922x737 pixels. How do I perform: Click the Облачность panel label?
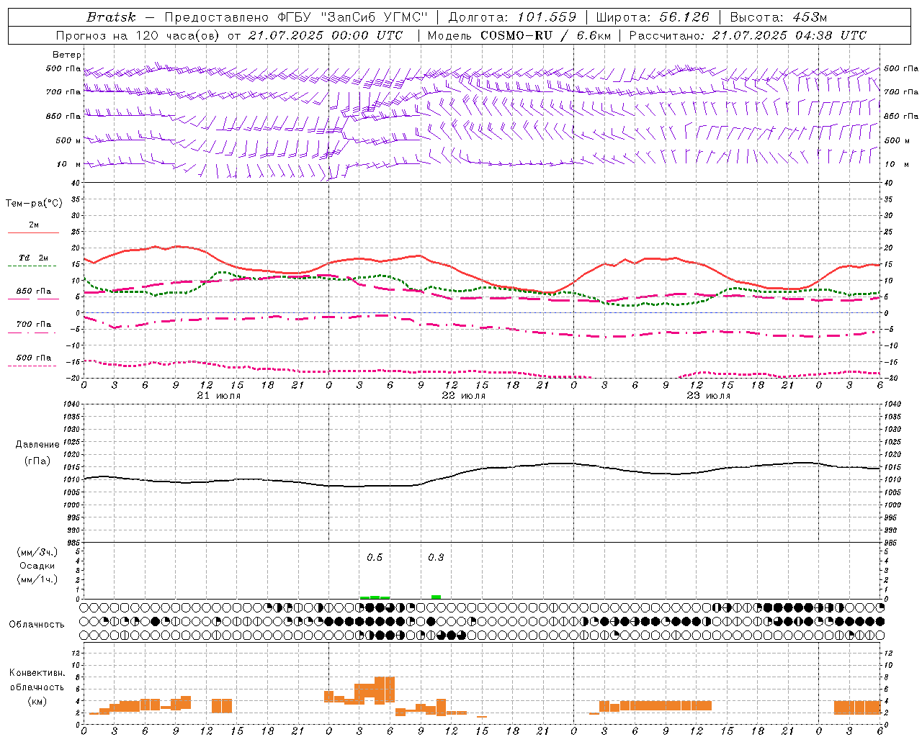[x=37, y=624]
